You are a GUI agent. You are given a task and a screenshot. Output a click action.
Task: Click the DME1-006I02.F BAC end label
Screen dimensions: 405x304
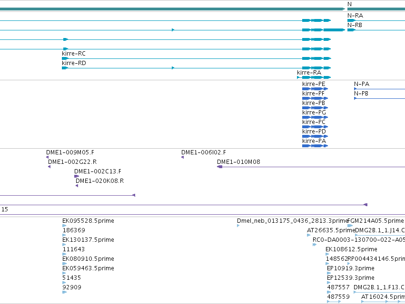[204, 152]
